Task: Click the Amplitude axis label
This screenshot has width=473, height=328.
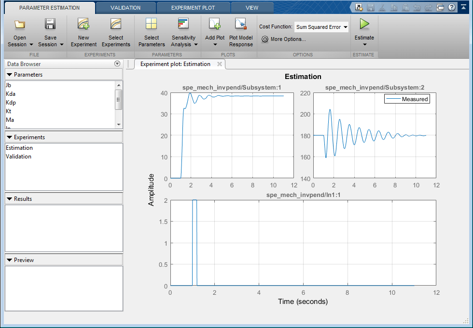Action: (151, 190)
